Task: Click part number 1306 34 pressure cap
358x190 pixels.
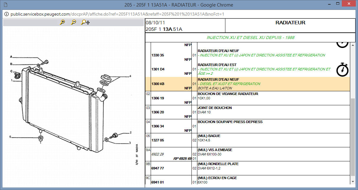Action: 158,126
